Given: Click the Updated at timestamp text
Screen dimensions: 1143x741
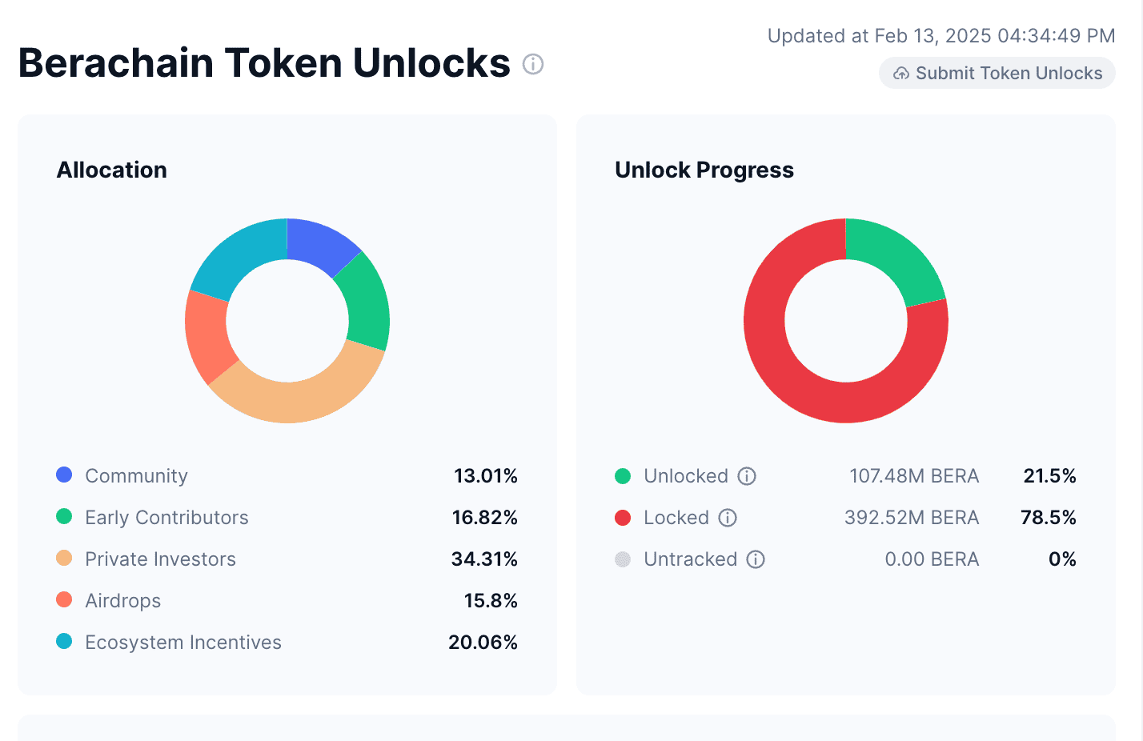Looking at the screenshot, I should (940, 35).
